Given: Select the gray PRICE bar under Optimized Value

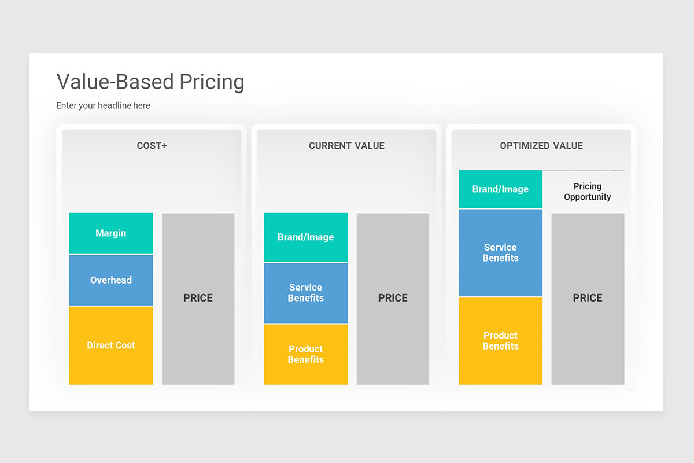Looking at the screenshot, I should [588, 299].
